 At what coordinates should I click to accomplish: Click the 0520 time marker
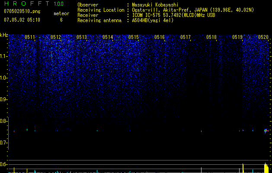tap(263, 37)
